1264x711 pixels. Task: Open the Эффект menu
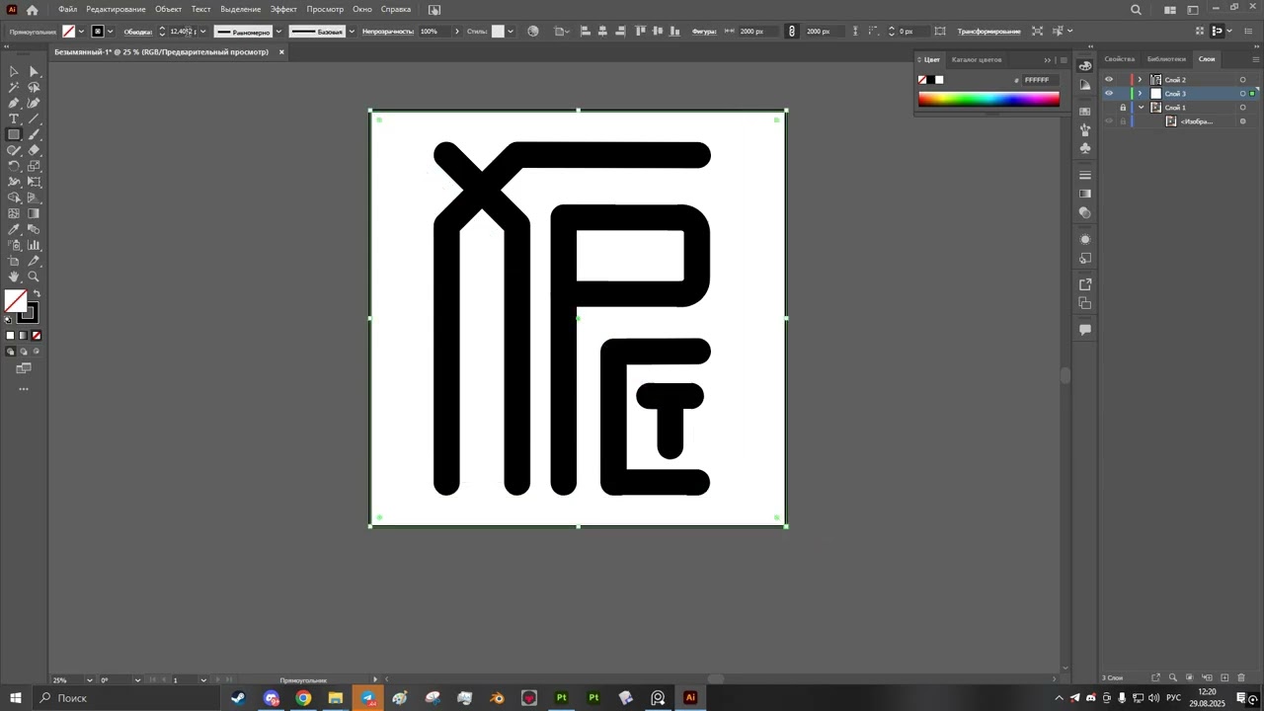click(x=283, y=9)
